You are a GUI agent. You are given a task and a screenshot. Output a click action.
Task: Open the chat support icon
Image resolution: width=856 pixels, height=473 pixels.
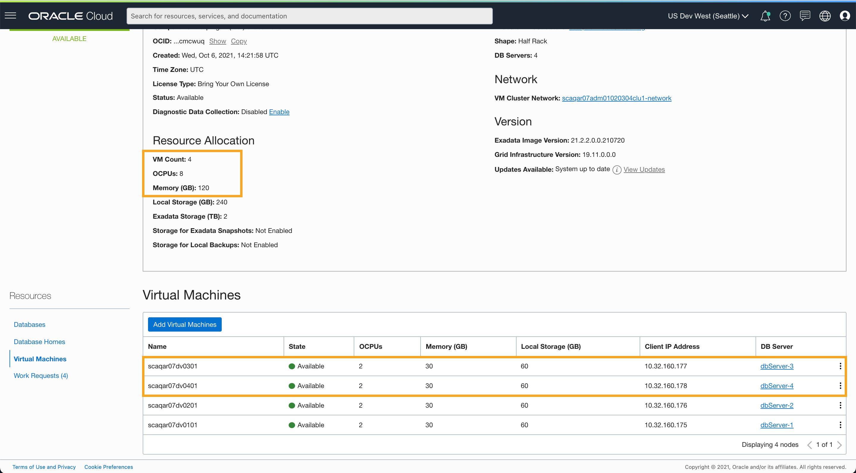point(805,16)
